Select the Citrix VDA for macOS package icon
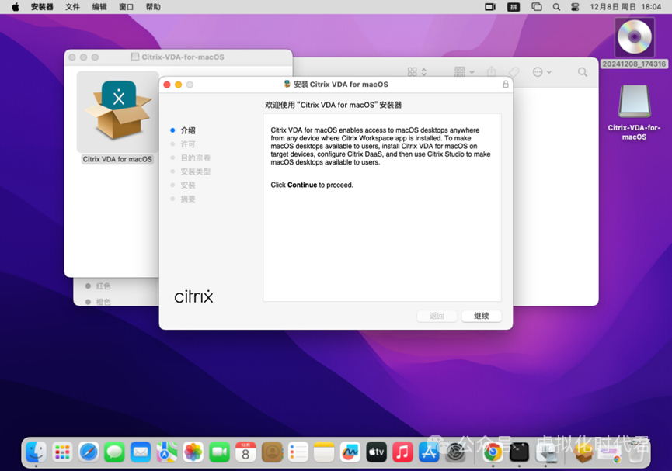The image size is (672, 471). 117,111
